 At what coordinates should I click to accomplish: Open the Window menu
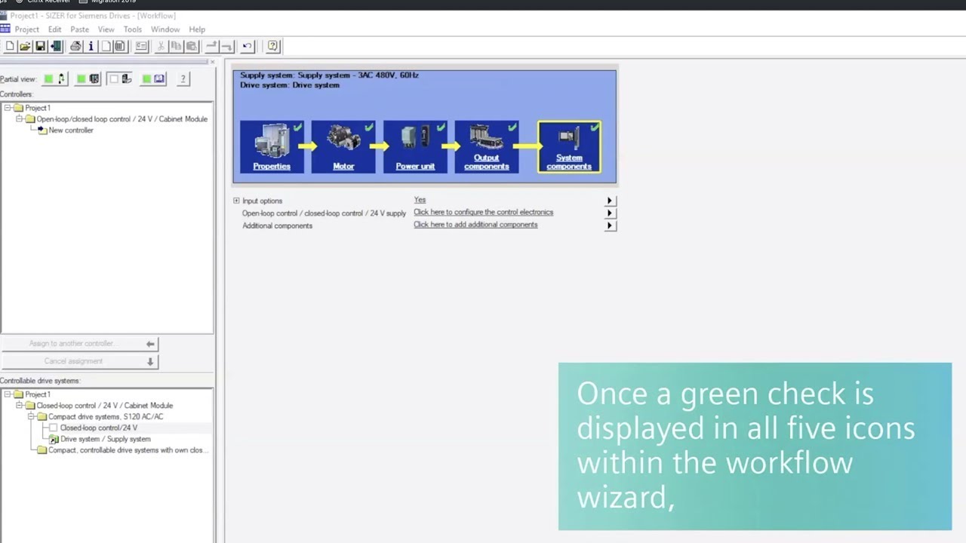165,29
